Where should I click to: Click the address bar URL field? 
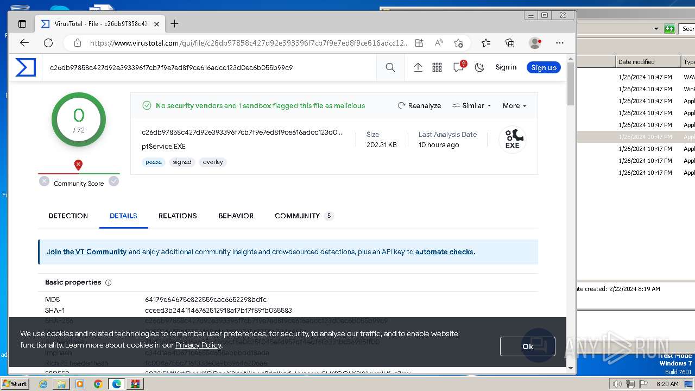(x=249, y=43)
